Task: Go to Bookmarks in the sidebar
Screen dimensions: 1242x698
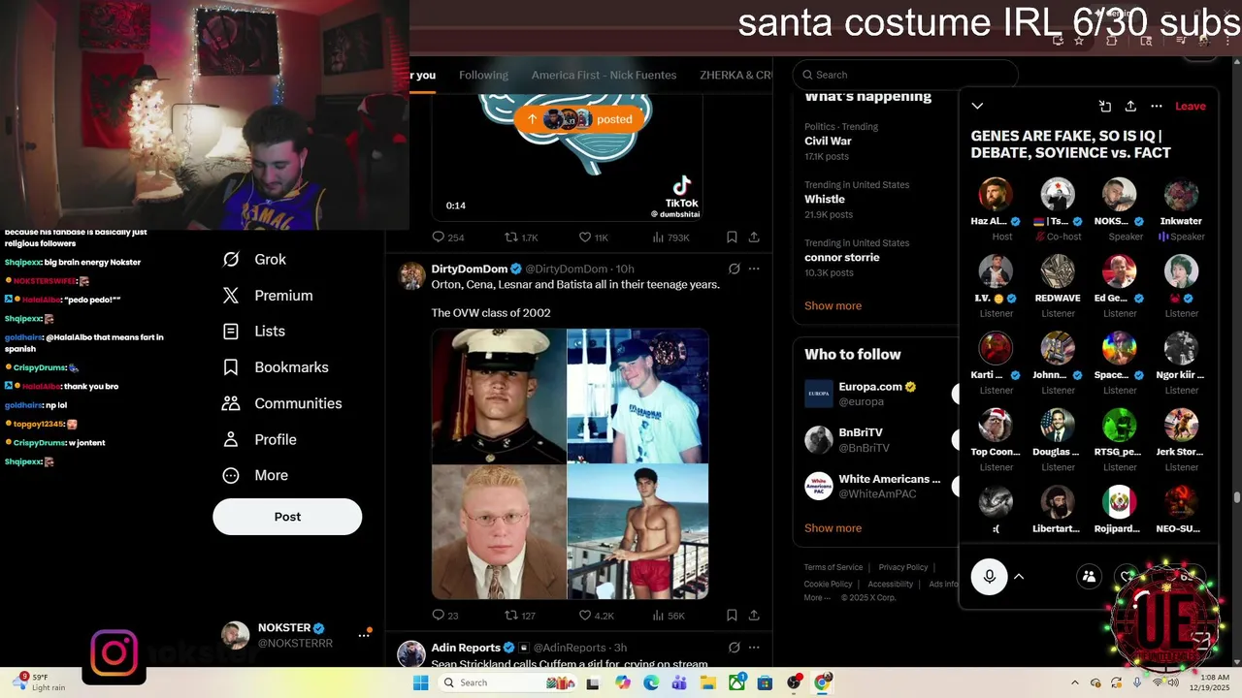Action: [x=276, y=367]
